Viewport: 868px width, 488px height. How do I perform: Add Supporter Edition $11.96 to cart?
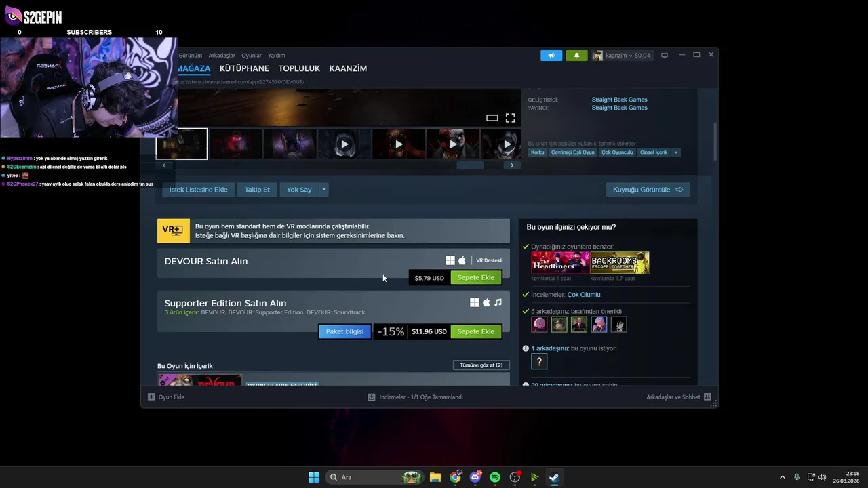pyautogui.click(x=475, y=331)
